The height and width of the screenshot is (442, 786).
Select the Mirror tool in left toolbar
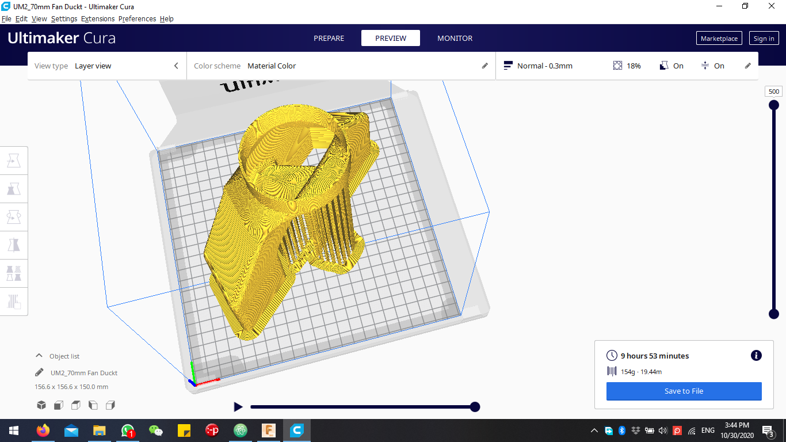pos(14,245)
